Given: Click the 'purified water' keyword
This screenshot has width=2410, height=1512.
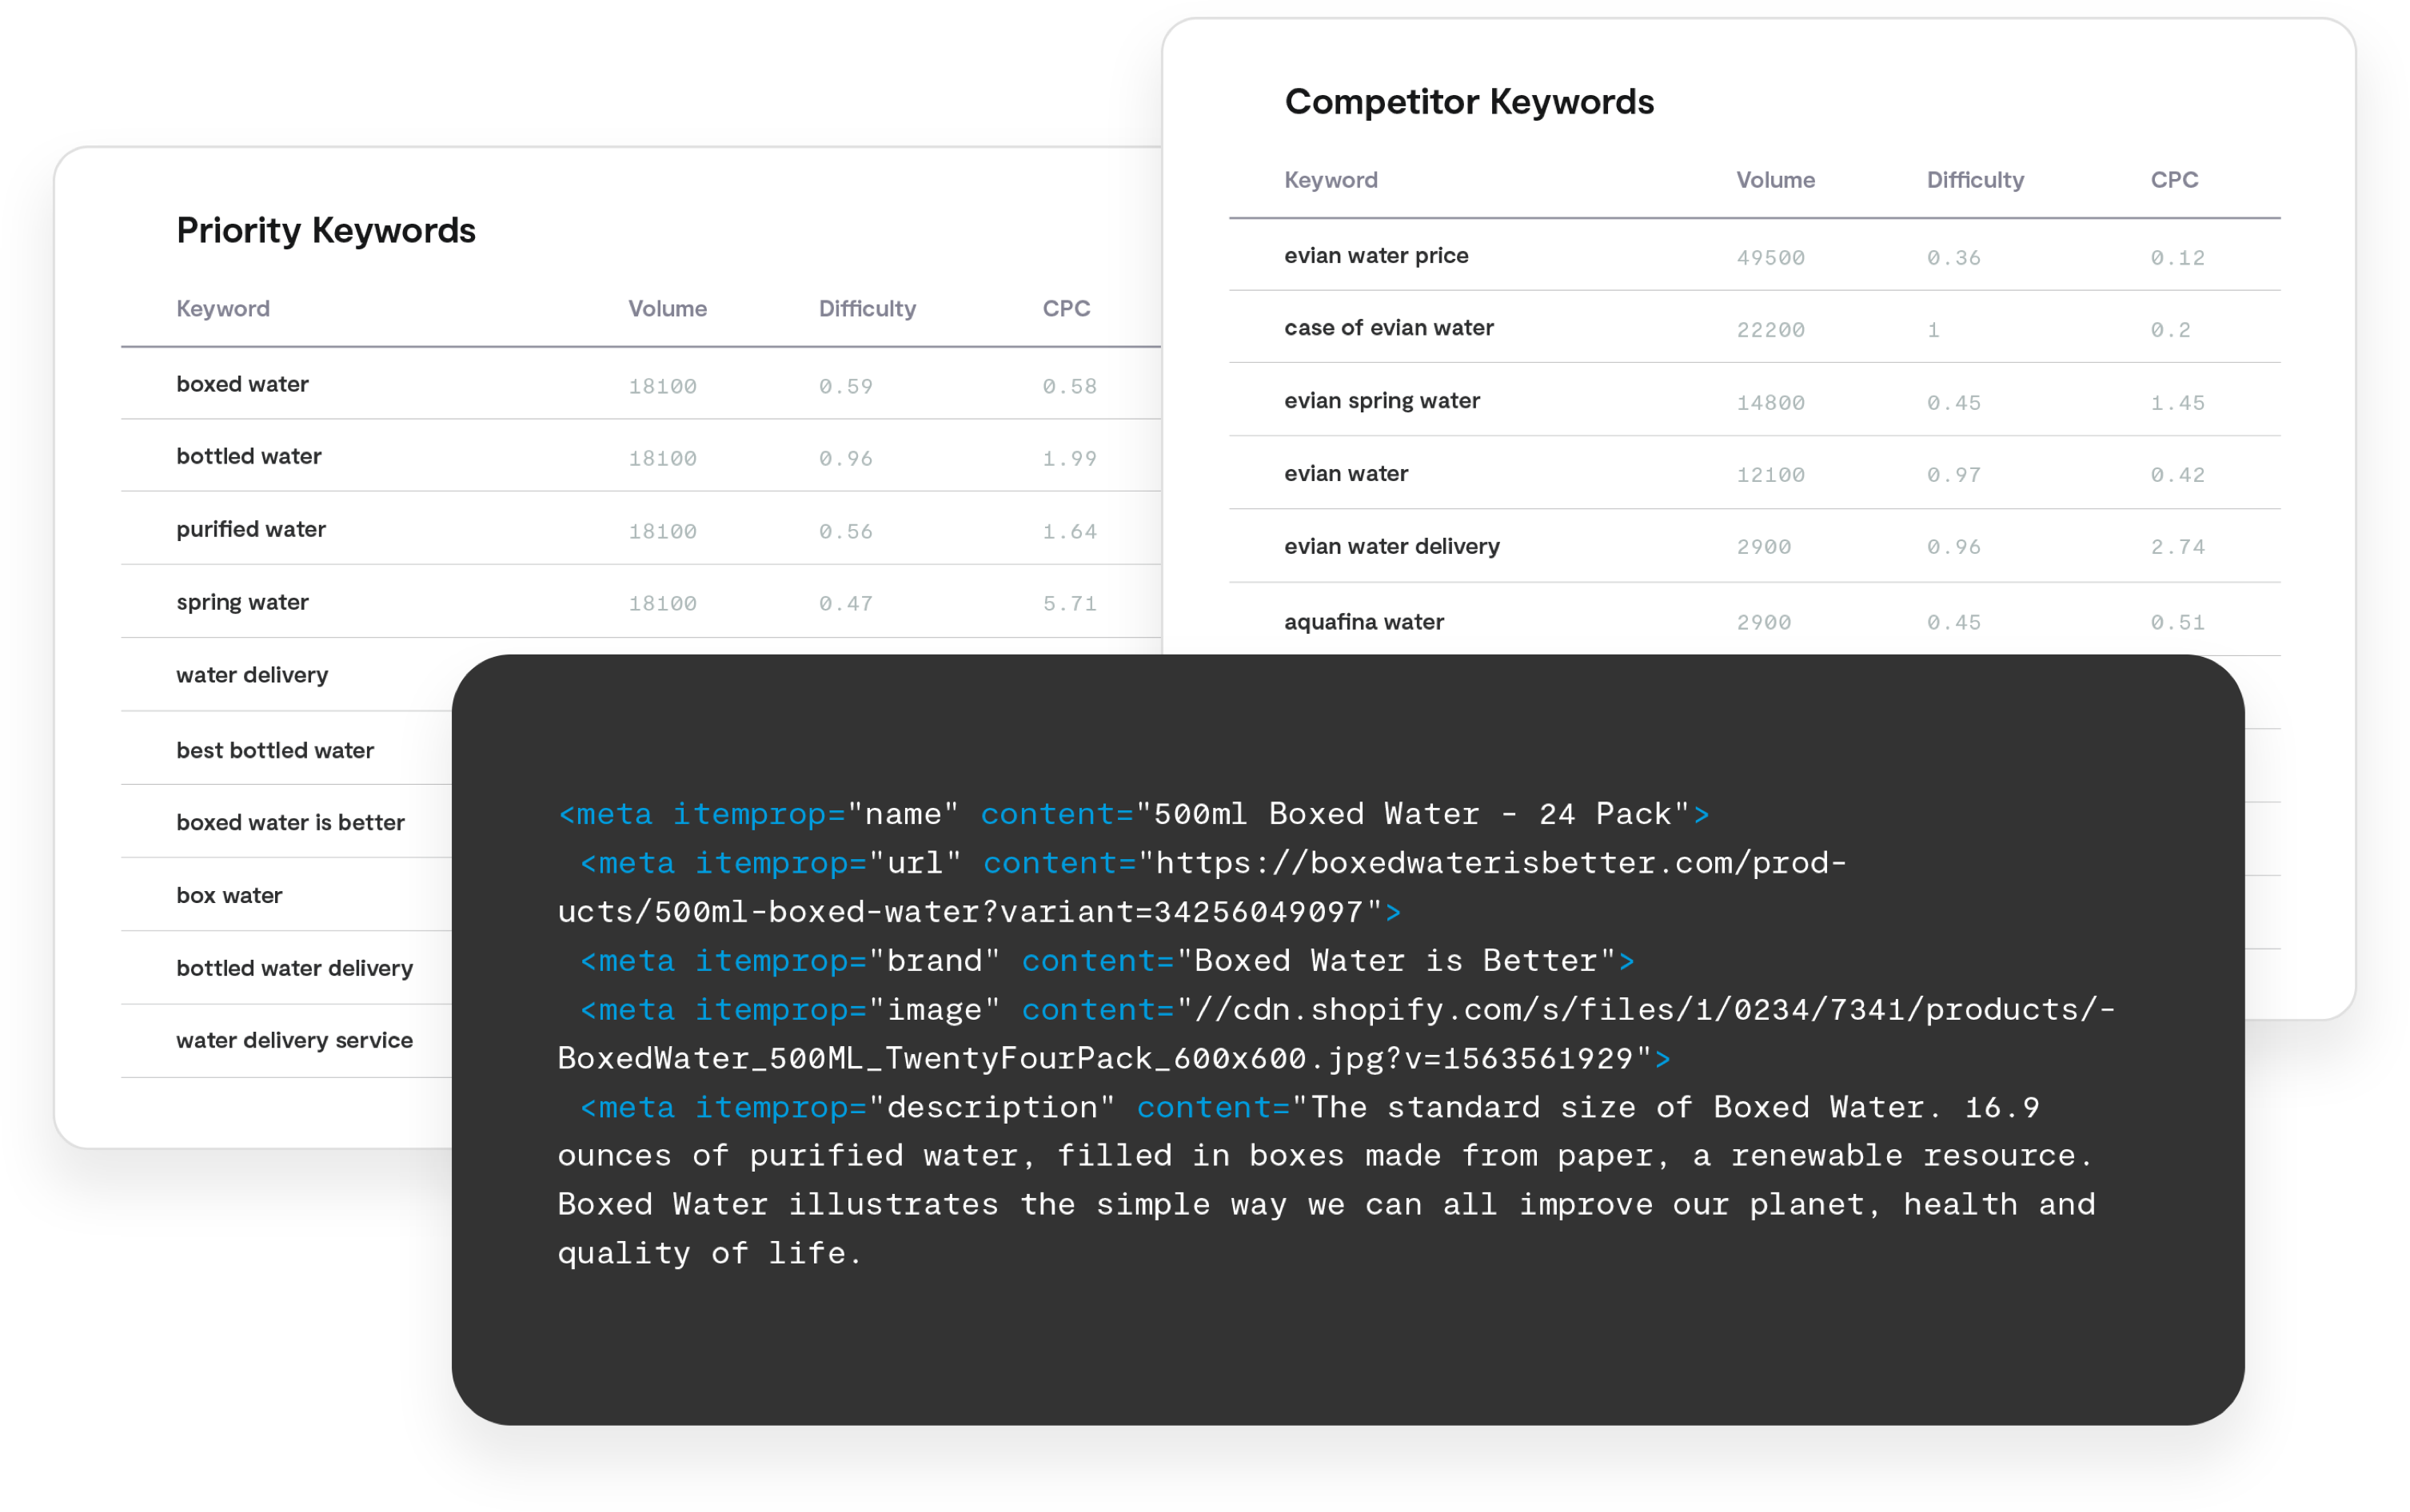Looking at the screenshot, I should tap(250, 529).
